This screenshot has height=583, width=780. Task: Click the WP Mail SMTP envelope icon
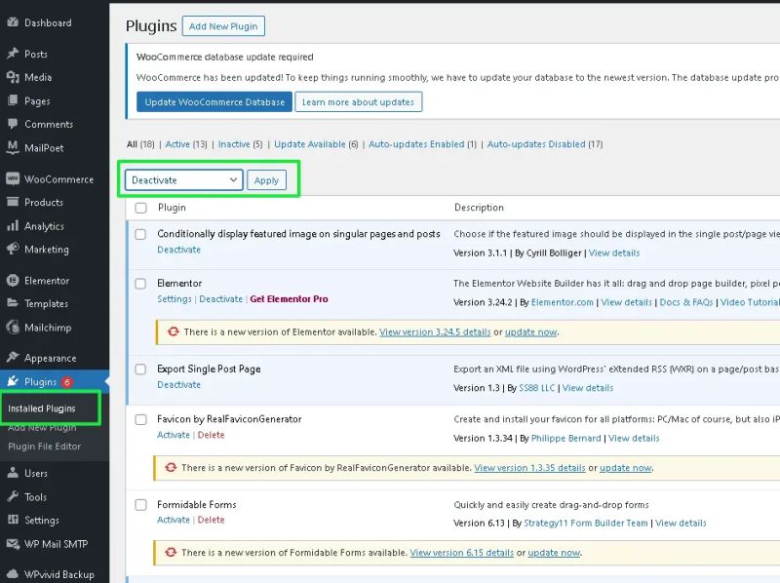(13, 544)
